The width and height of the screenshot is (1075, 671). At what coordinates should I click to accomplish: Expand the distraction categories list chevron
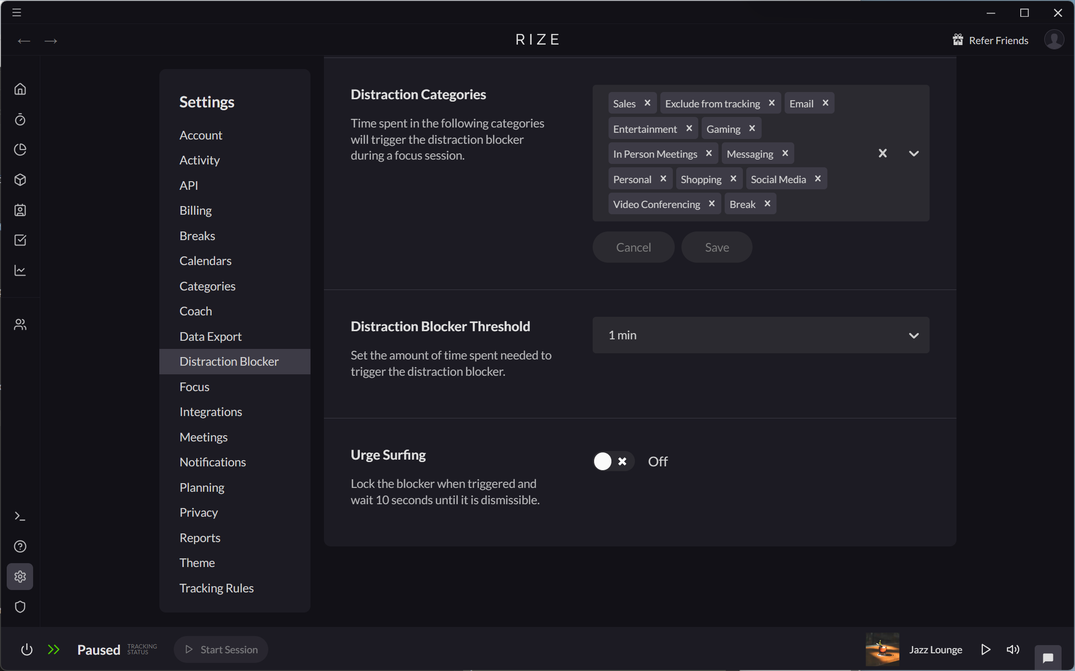coord(914,153)
